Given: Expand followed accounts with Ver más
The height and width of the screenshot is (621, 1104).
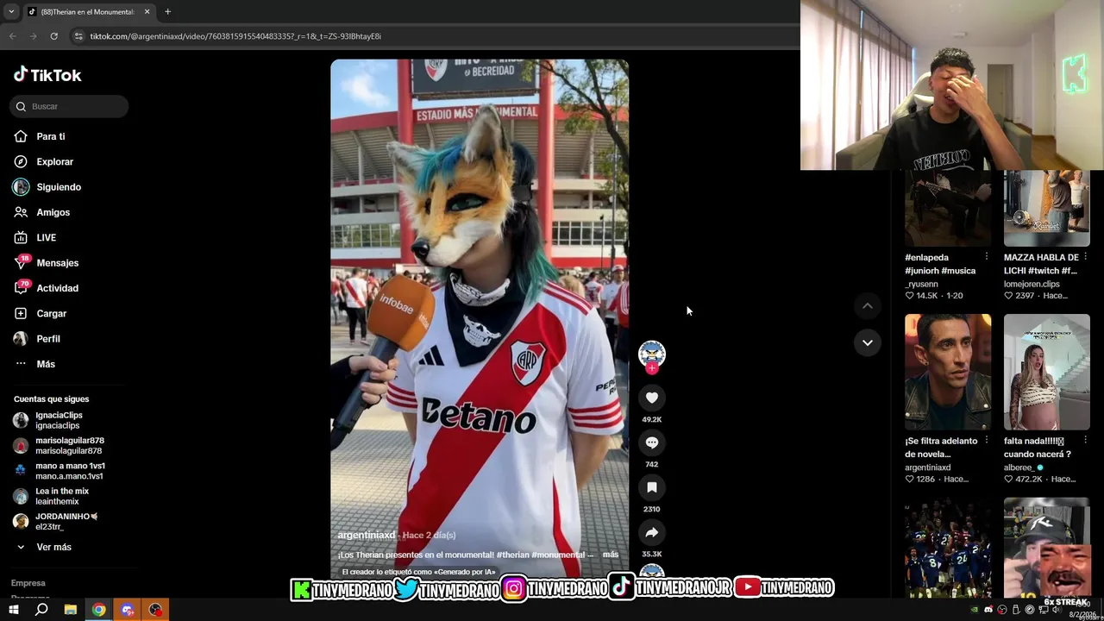Looking at the screenshot, I should point(53,547).
